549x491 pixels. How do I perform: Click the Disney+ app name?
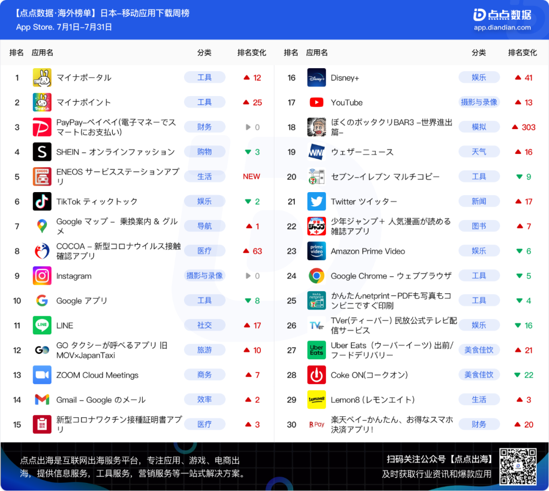(345, 78)
